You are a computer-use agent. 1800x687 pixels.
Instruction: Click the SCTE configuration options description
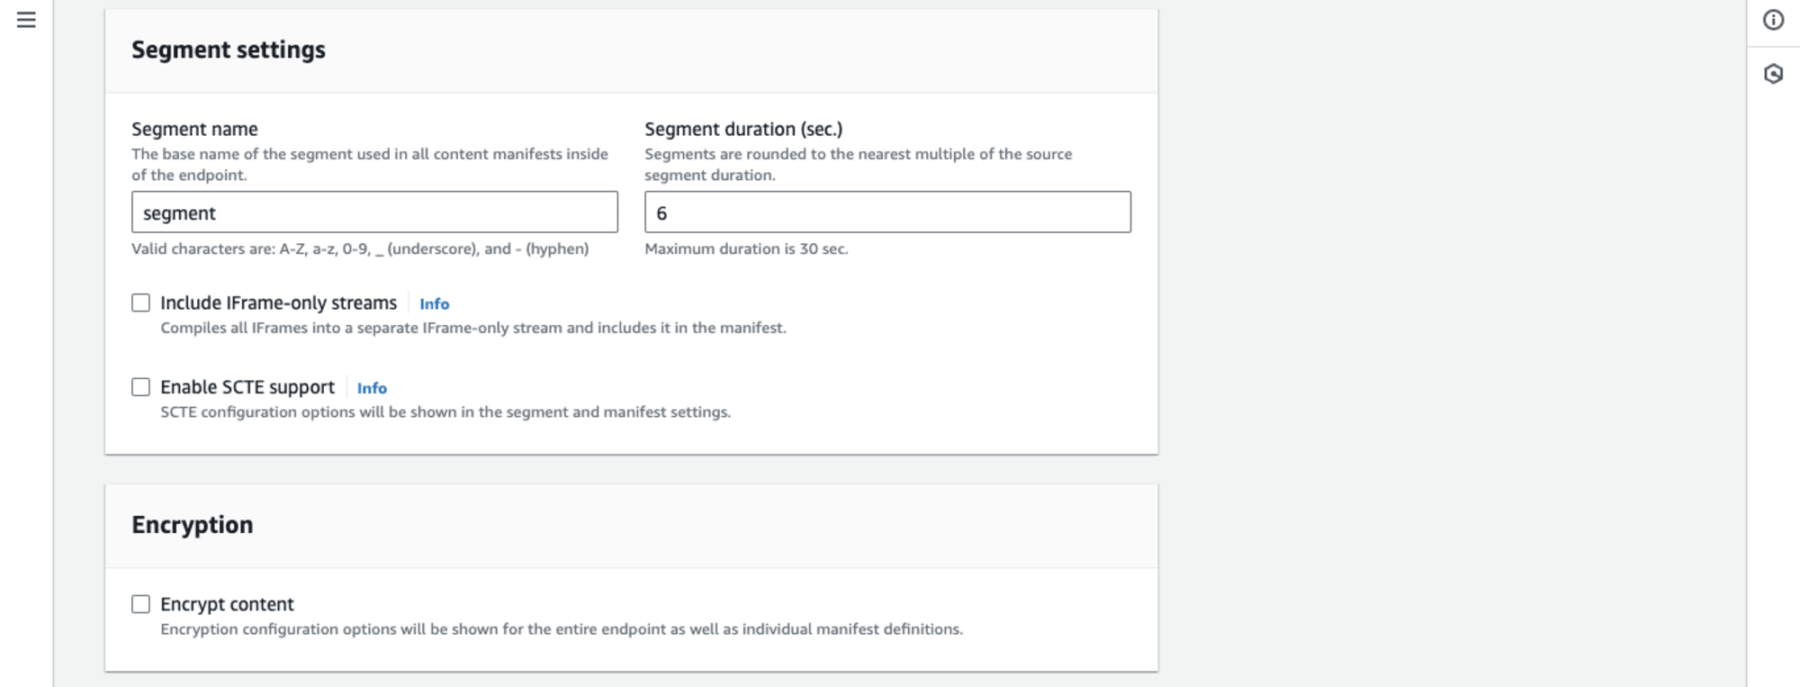pos(445,412)
